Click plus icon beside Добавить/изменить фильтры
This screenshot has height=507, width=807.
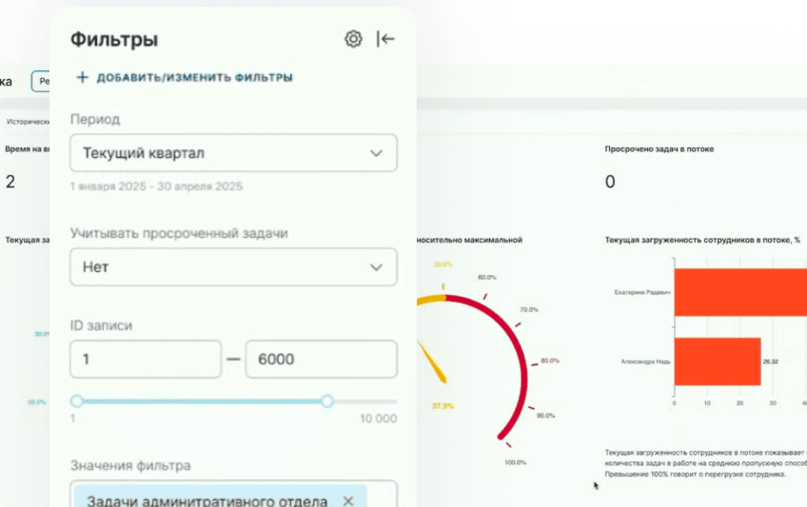83,77
